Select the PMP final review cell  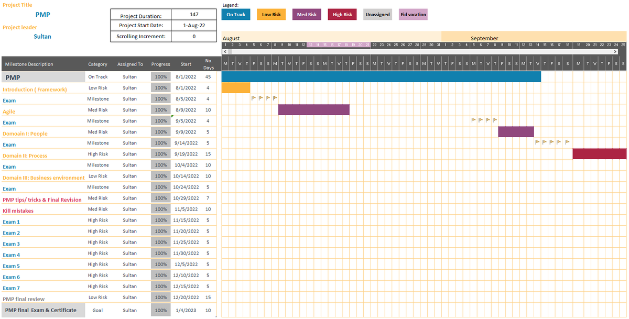coord(43,298)
